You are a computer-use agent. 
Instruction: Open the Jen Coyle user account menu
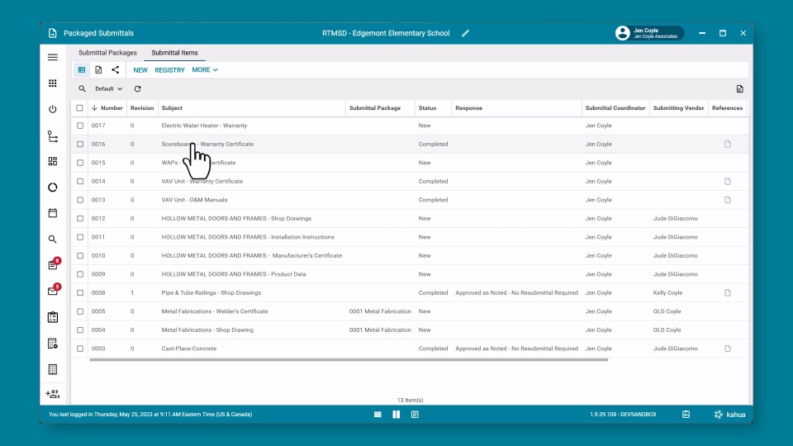click(649, 33)
